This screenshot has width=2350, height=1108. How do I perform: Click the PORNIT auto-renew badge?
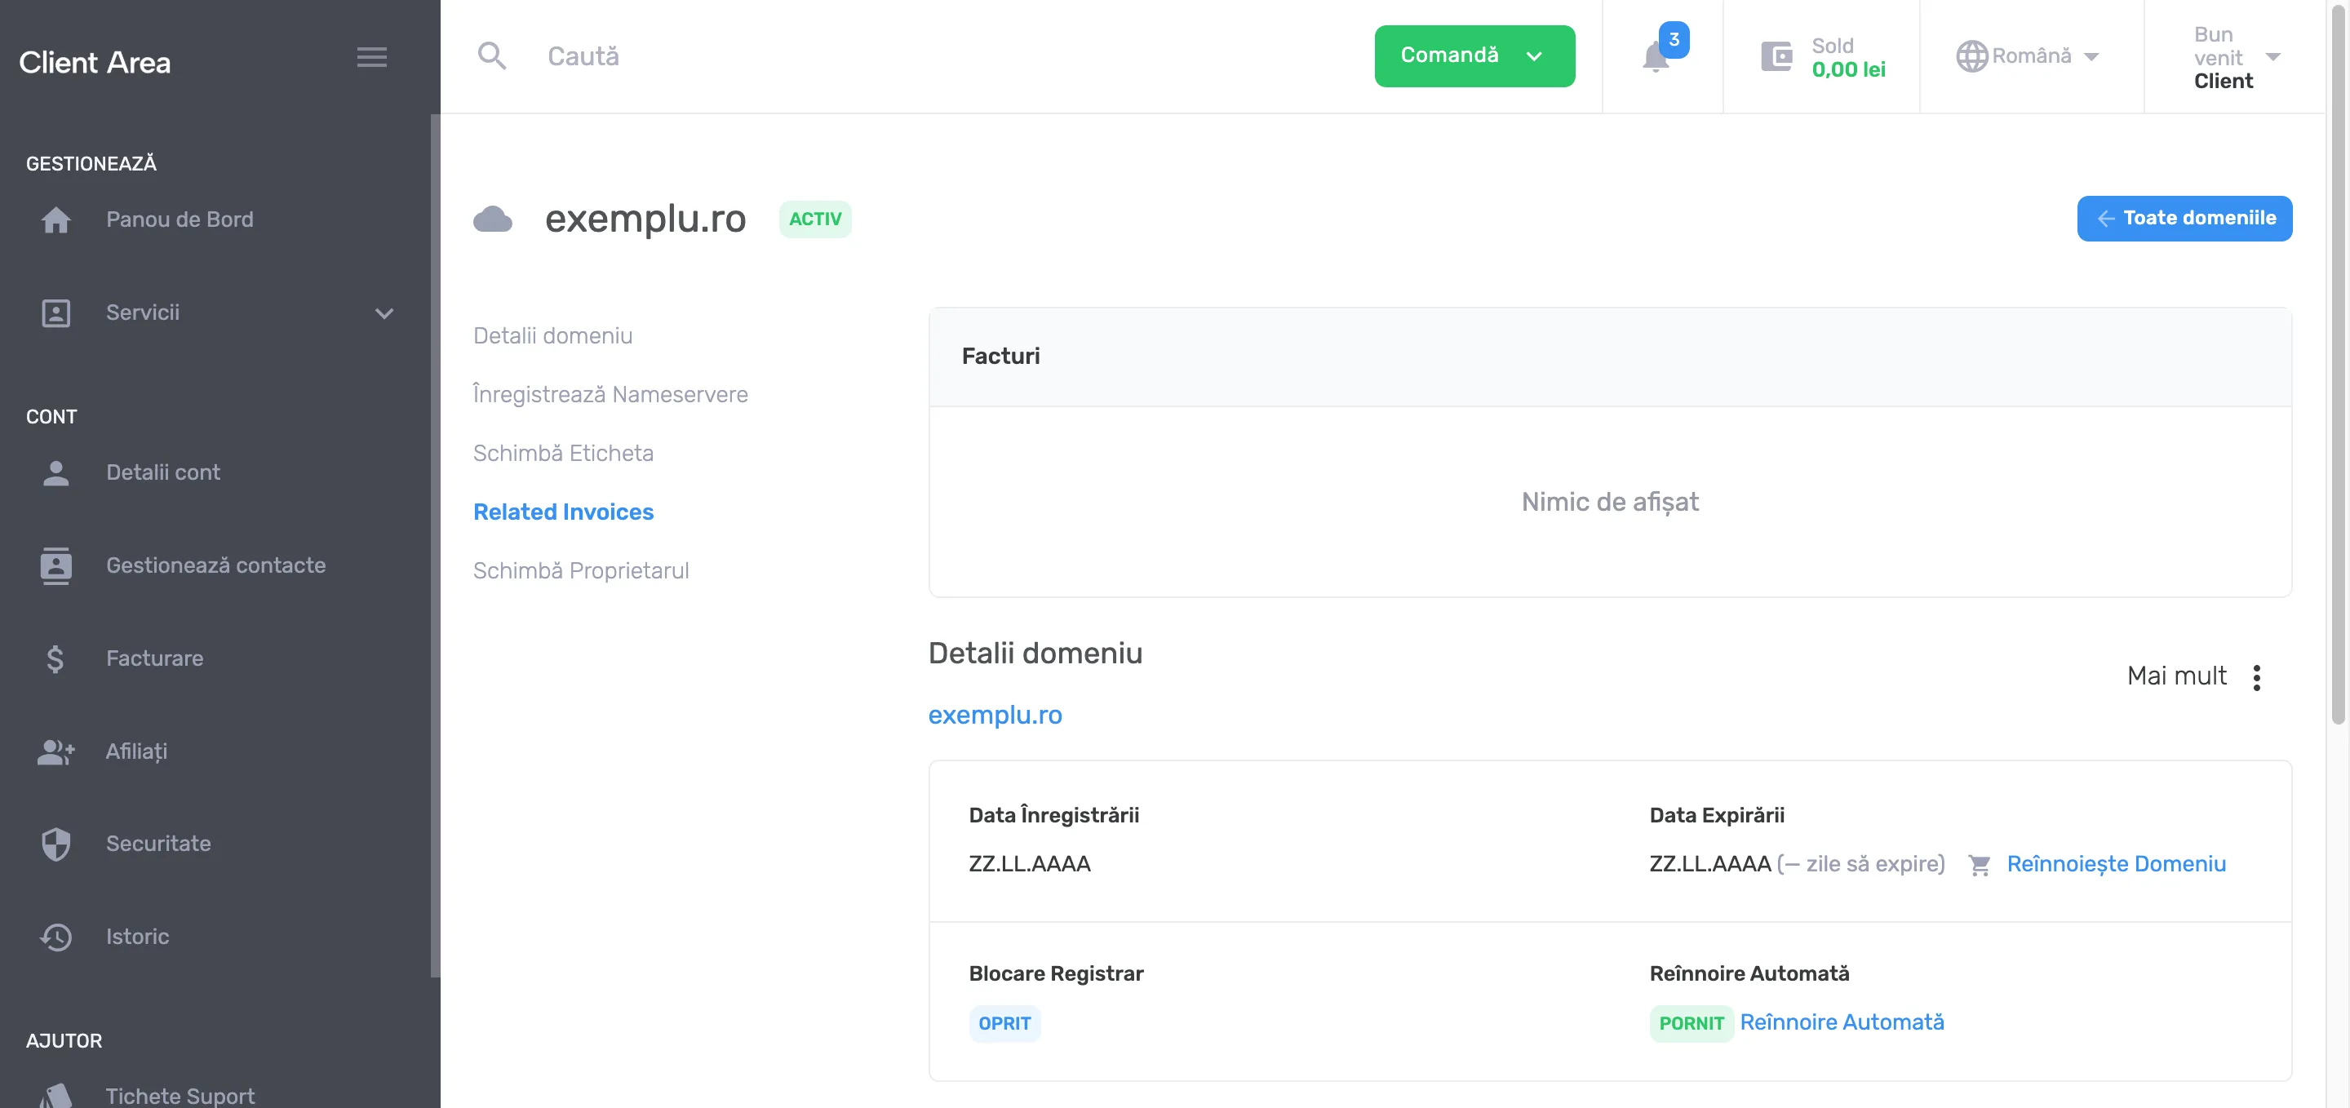[x=1691, y=1023]
